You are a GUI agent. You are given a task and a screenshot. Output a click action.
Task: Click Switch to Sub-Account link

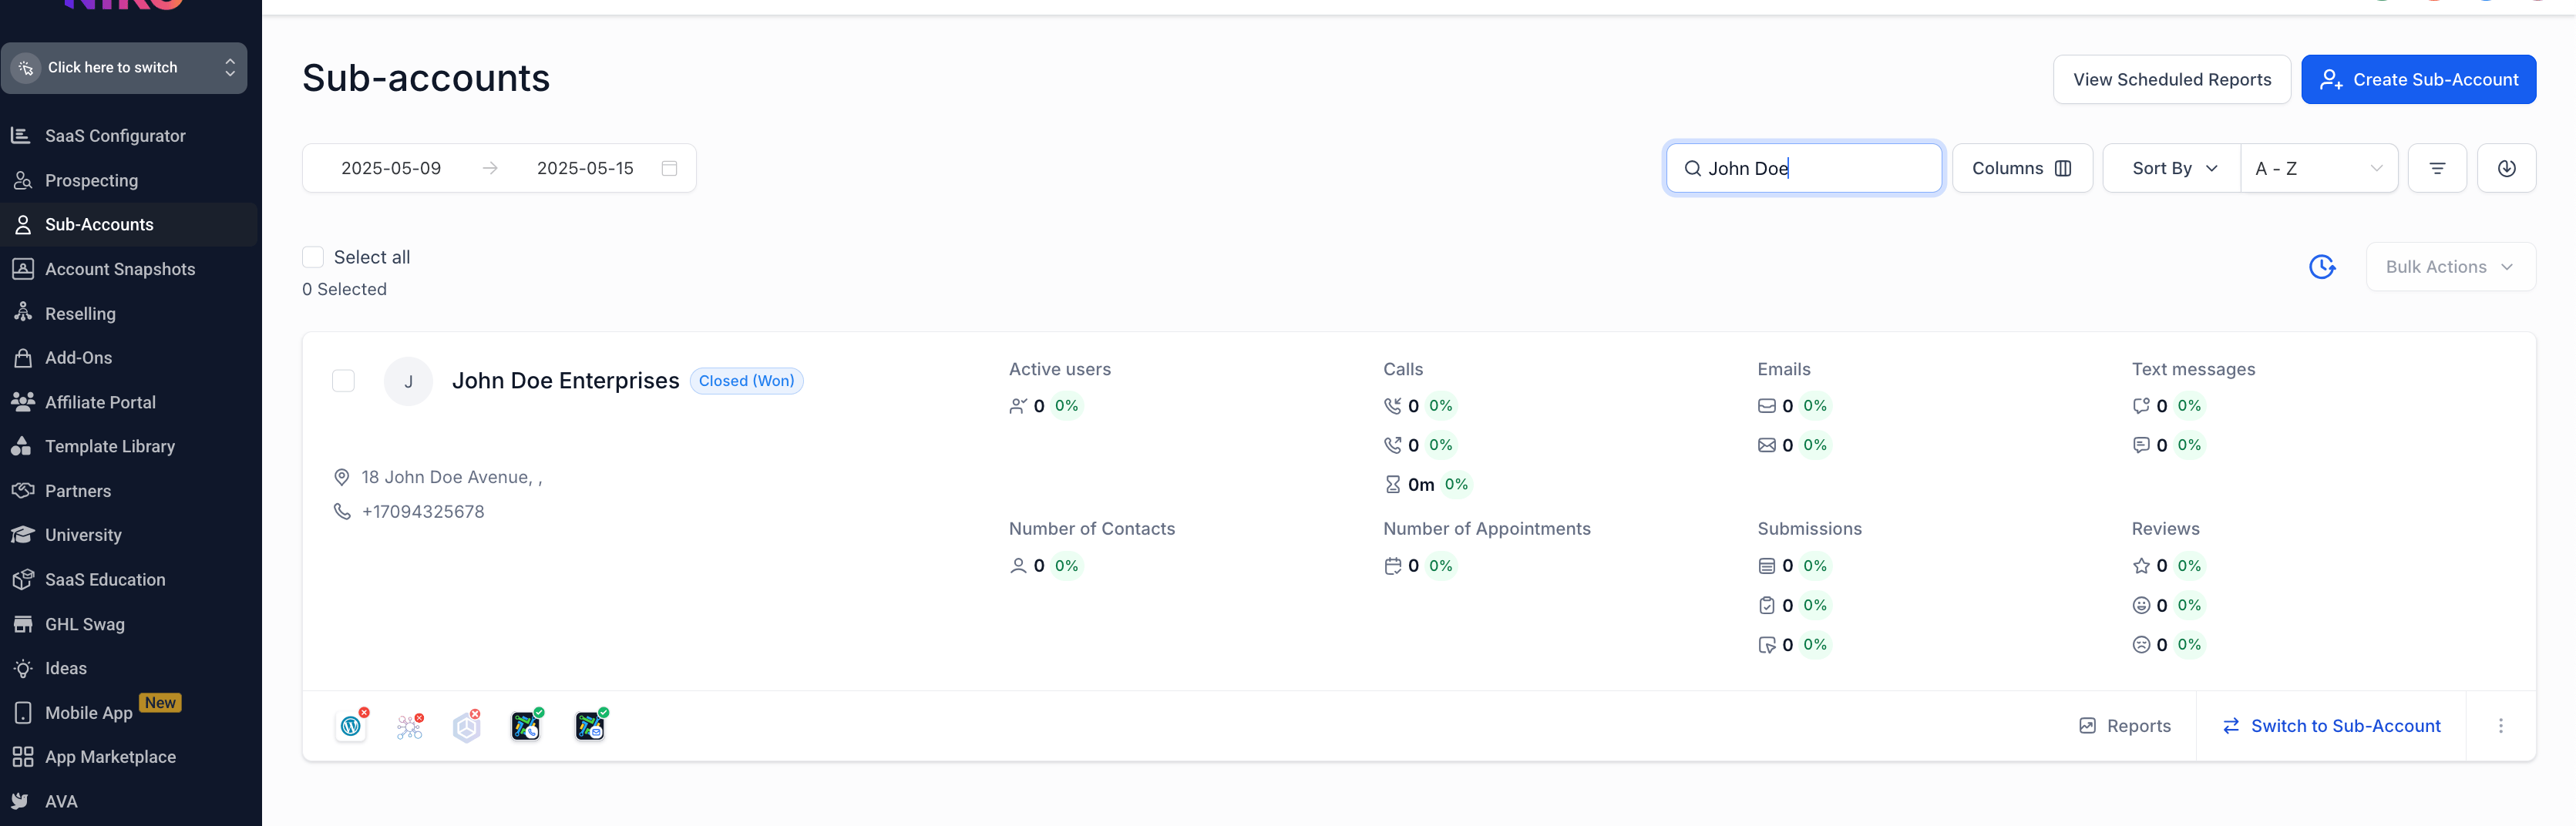point(2331,726)
